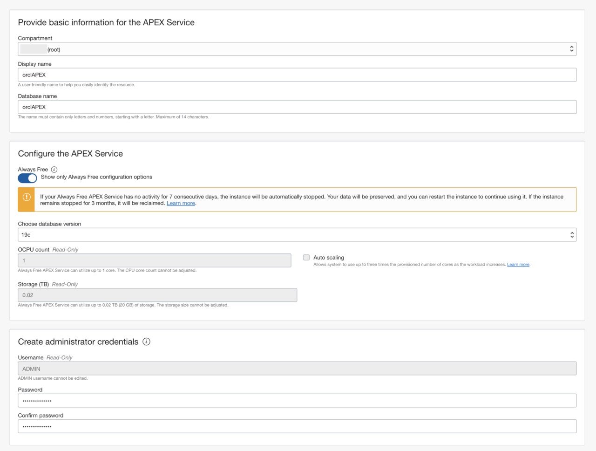Viewport: 596px width, 451px height.
Task: Open the Choose database version dropdown 19c
Action: 297,235
